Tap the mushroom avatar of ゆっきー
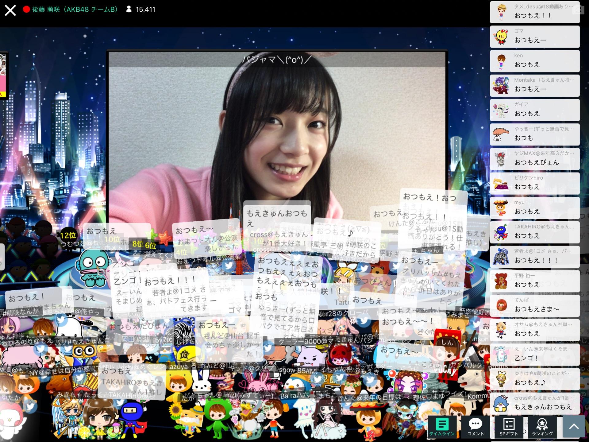The image size is (589, 442). click(x=501, y=134)
